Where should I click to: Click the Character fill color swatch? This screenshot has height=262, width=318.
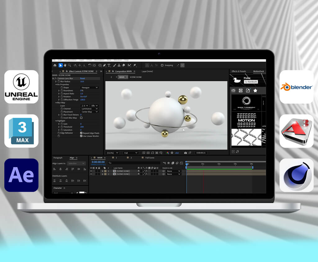tap(82, 192)
